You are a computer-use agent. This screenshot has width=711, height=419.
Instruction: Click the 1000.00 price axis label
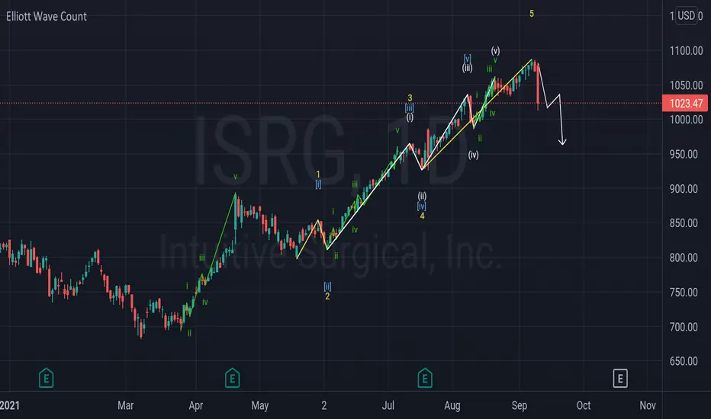click(686, 120)
